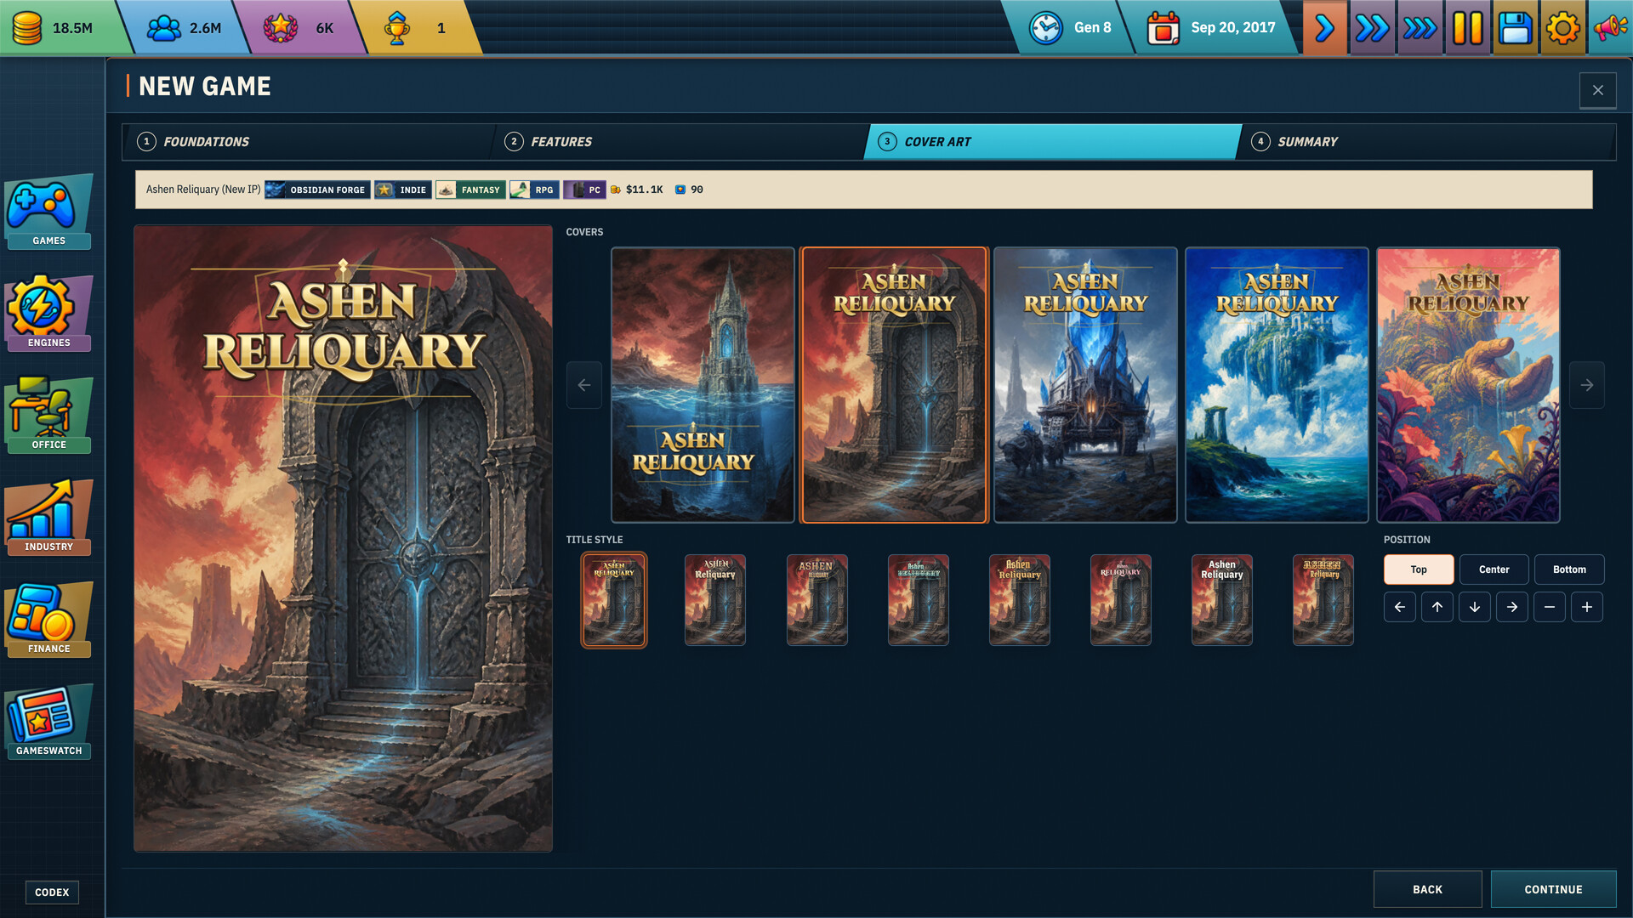Set title position to Top
This screenshot has width=1633, height=918.
(1419, 569)
